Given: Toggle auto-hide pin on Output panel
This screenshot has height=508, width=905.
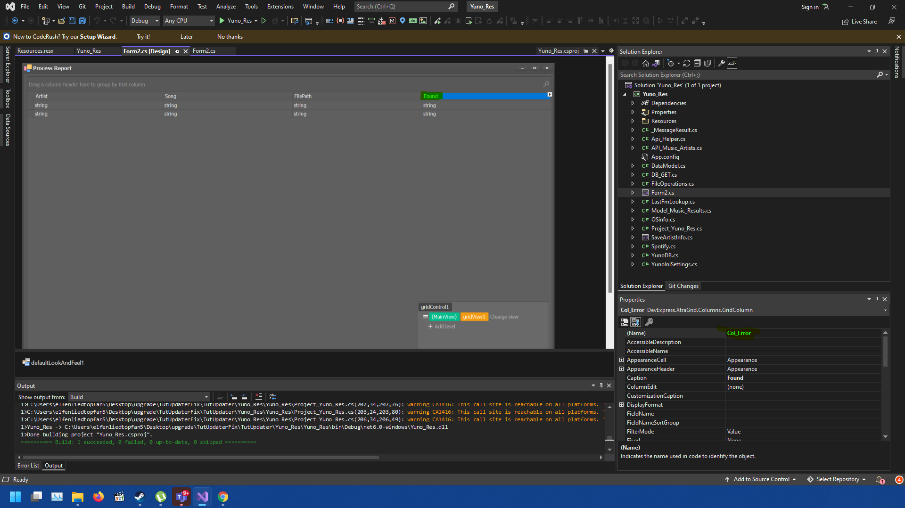Looking at the screenshot, I should (601, 385).
